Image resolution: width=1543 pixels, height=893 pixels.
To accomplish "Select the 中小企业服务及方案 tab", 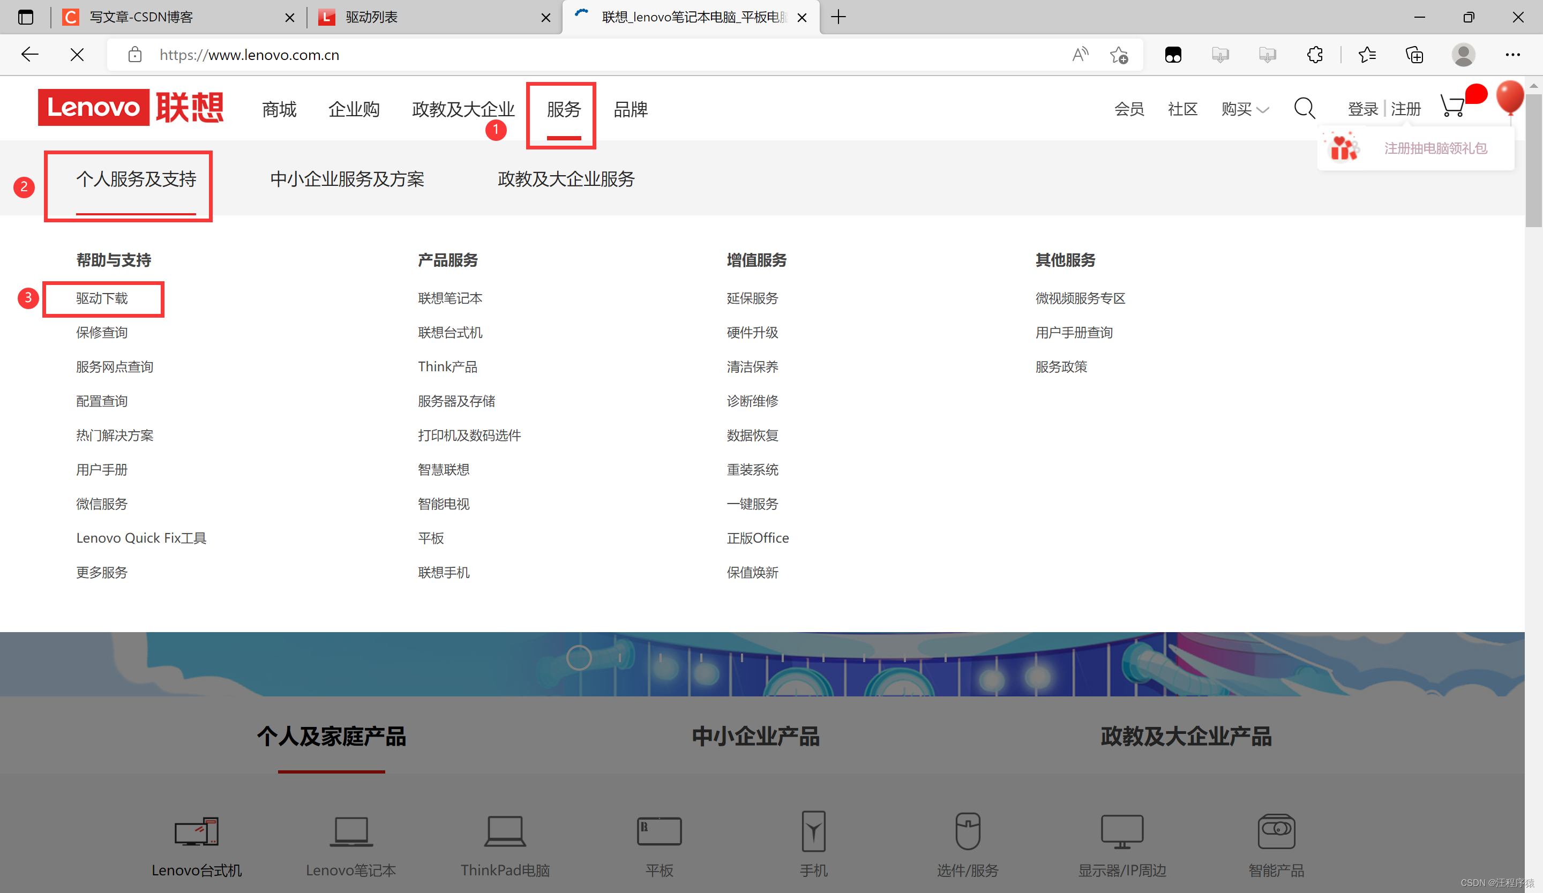I will (x=347, y=179).
